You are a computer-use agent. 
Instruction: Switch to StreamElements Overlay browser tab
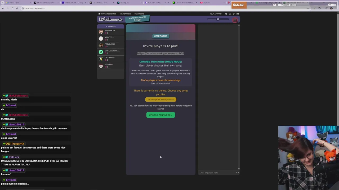74,3
